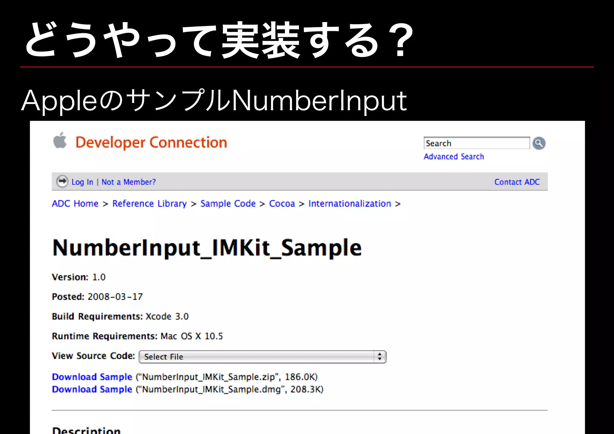Screen dimensions: 614x434
Task: Click the Version: 1.0 text
Action: (79, 277)
